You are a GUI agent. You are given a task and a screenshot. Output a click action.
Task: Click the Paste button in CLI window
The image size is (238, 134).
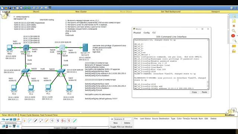click(204, 92)
